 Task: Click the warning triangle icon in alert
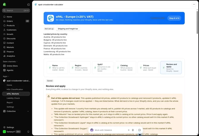tap(49, 96)
